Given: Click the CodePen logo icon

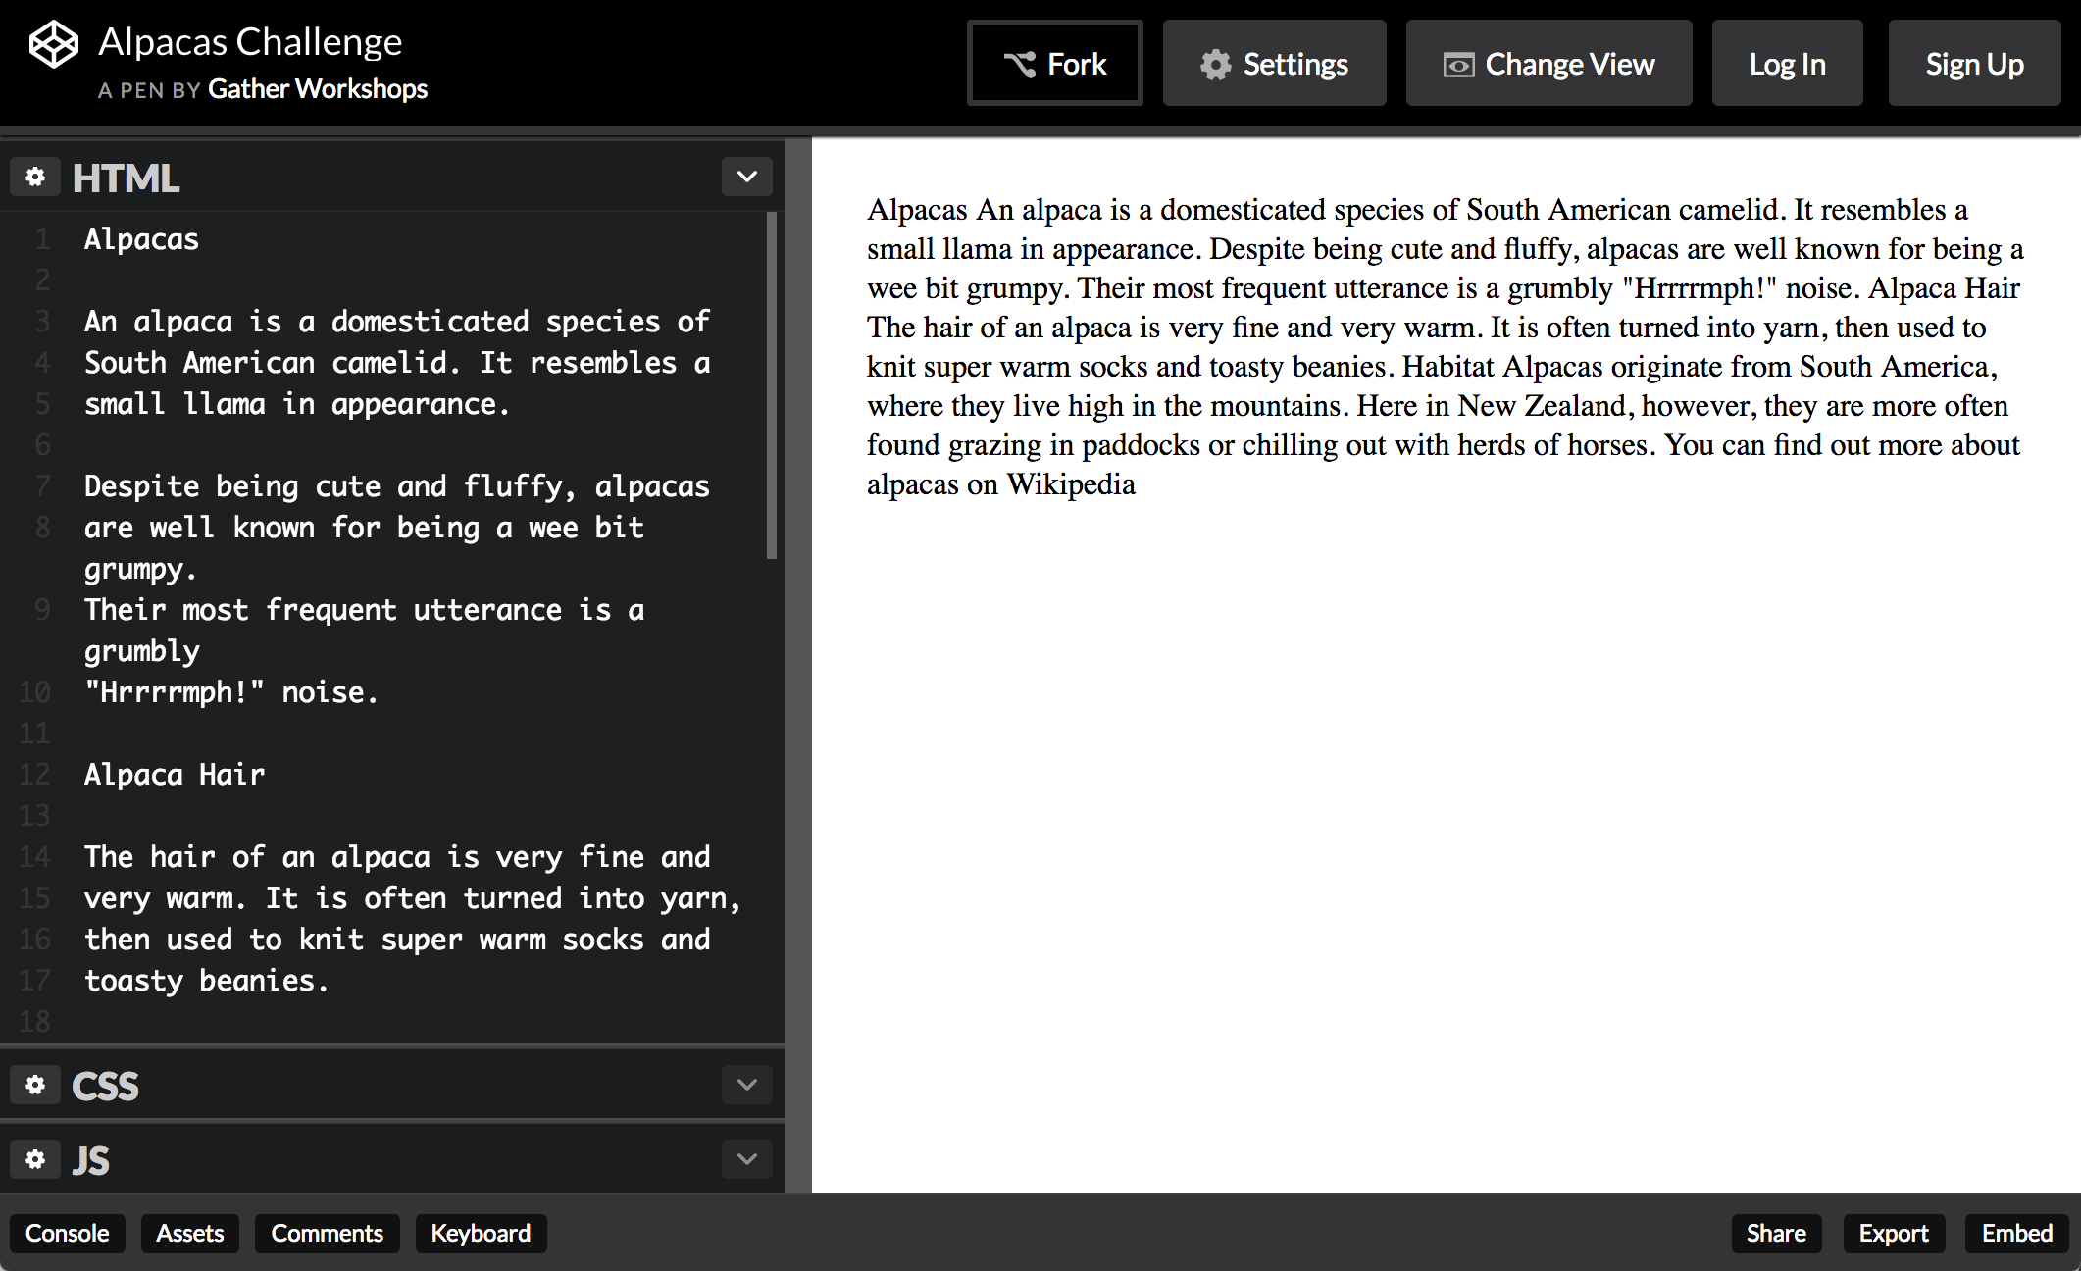Looking at the screenshot, I should pyautogui.click(x=53, y=45).
